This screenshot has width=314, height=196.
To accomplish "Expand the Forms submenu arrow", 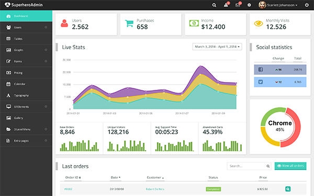I will tap(46, 61).
